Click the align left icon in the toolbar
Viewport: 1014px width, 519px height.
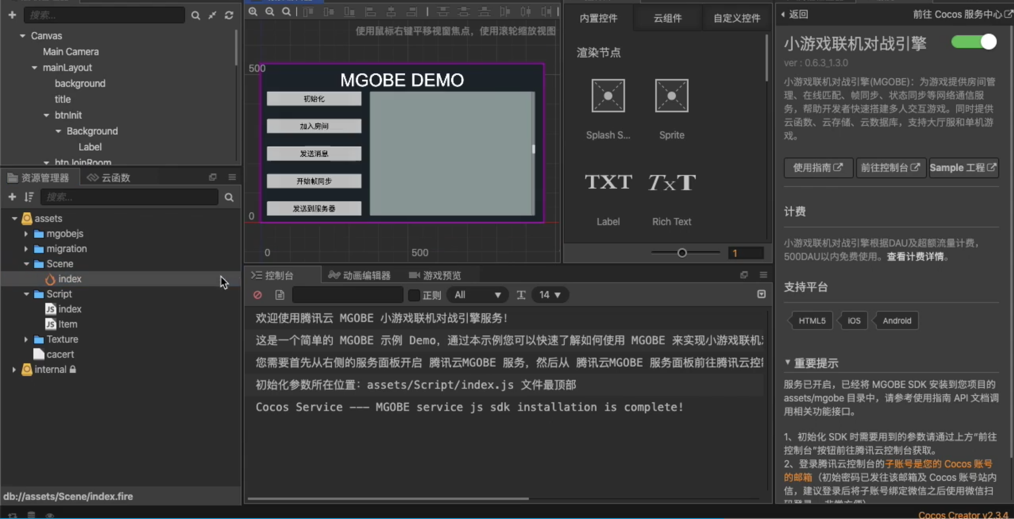coord(371,12)
